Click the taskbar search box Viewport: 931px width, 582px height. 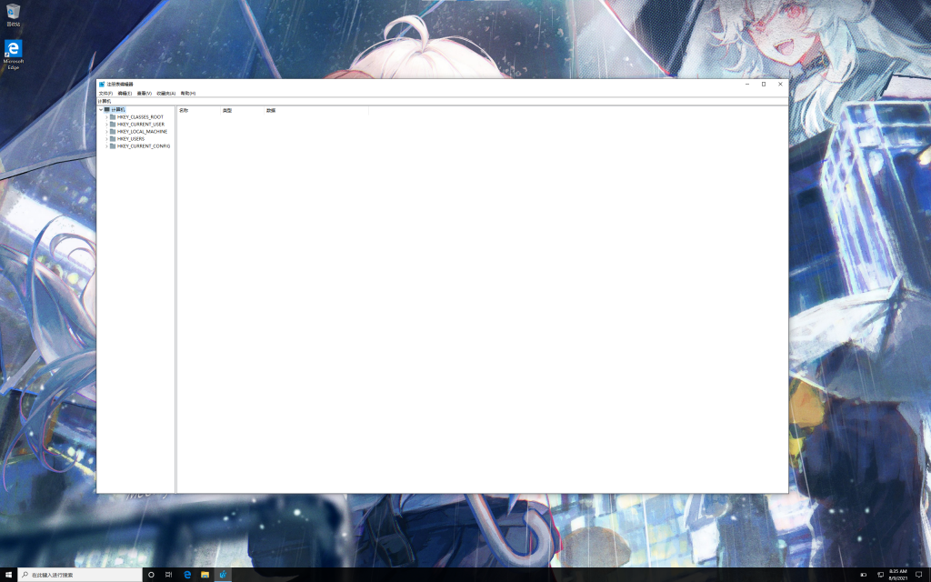(x=80, y=575)
